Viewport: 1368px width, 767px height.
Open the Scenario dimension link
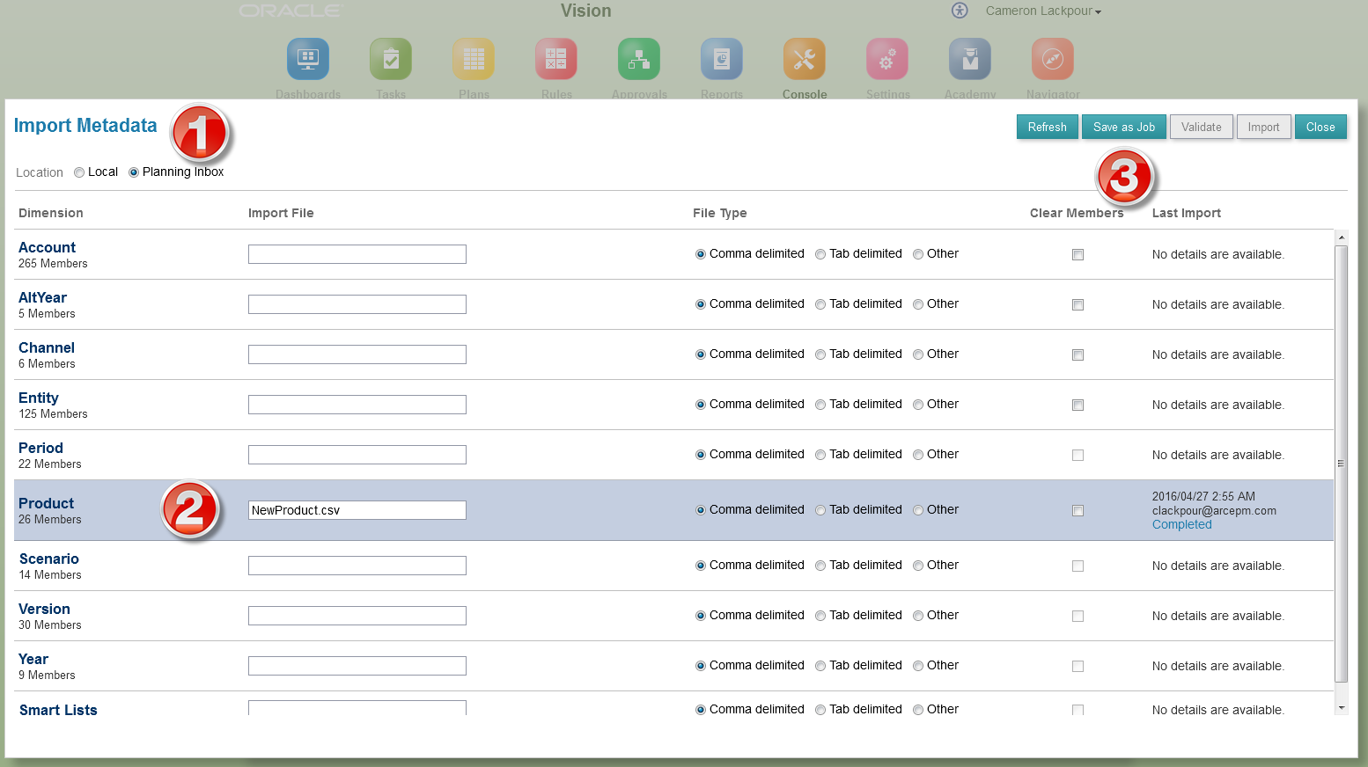click(49, 559)
